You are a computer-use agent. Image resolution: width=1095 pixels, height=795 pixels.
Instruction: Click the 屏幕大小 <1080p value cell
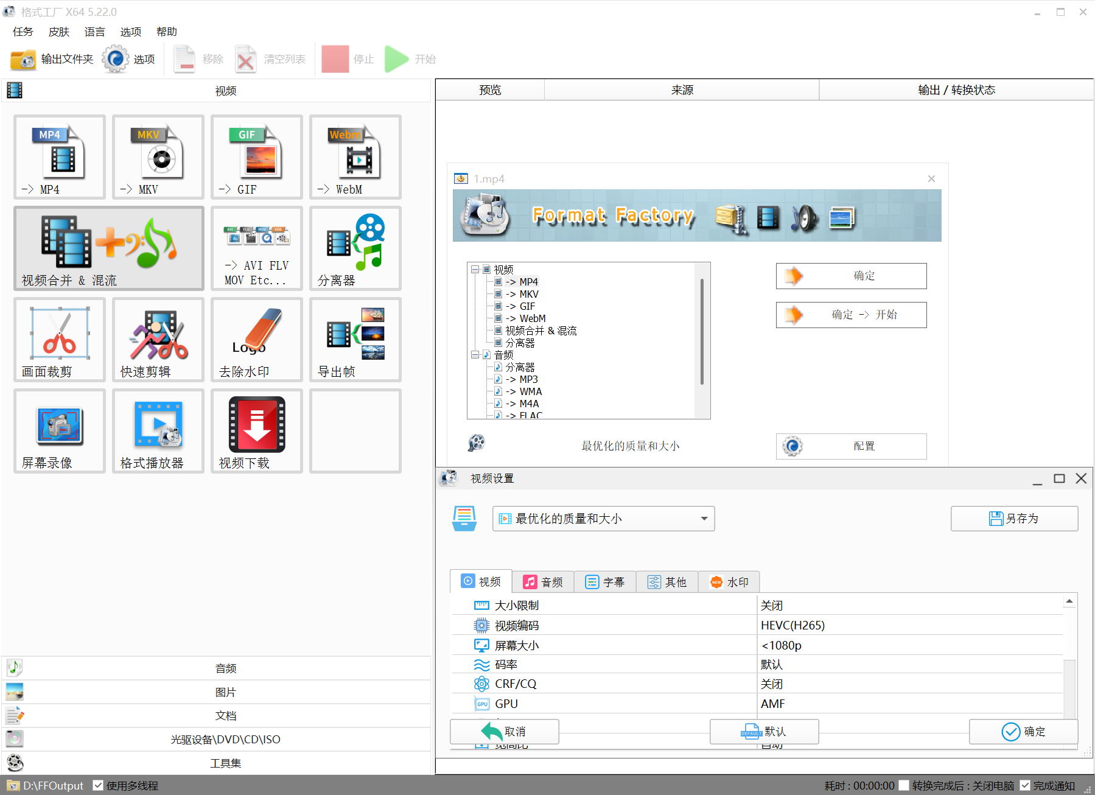click(x=911, y=645)
